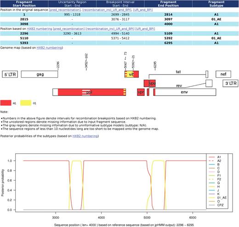The width and height of the screenshot is (239, 227).
Task: Select fragment start cell '3098'
Action: [x=24, y=24]
